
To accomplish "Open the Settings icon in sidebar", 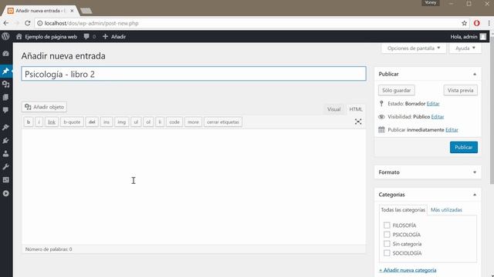I will 5,180.
